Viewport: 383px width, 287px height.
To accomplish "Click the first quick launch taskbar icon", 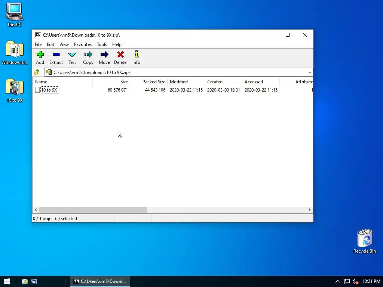I will click(x=25, y=281).
